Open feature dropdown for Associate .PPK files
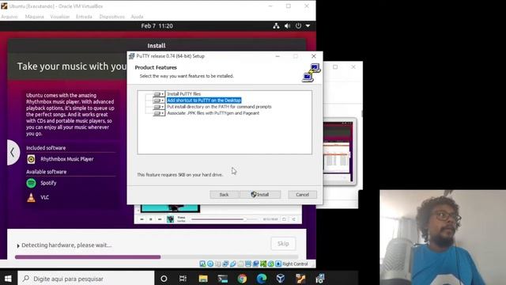Viewport: 506px width, 285px height. (159, 113)
